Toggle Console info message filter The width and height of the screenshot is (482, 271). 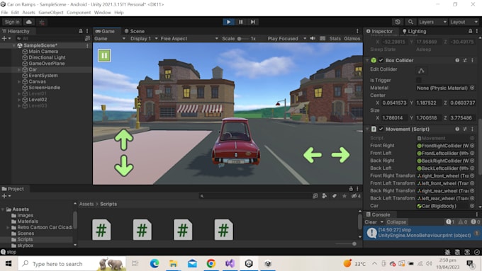click(450, 222)
